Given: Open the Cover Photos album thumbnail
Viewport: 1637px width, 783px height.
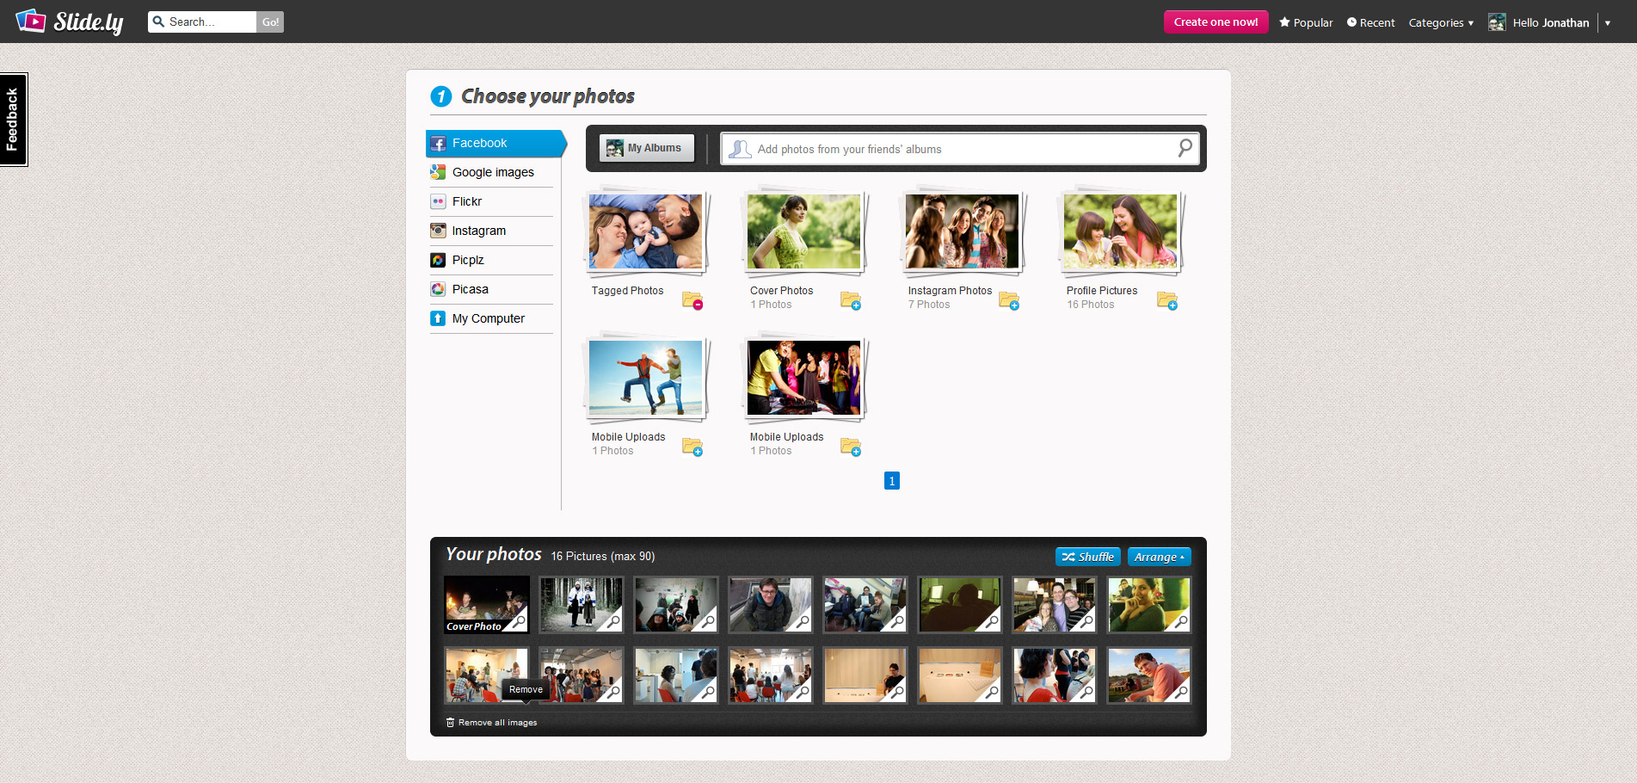Looking at the screenshot, I should point(803,231).
